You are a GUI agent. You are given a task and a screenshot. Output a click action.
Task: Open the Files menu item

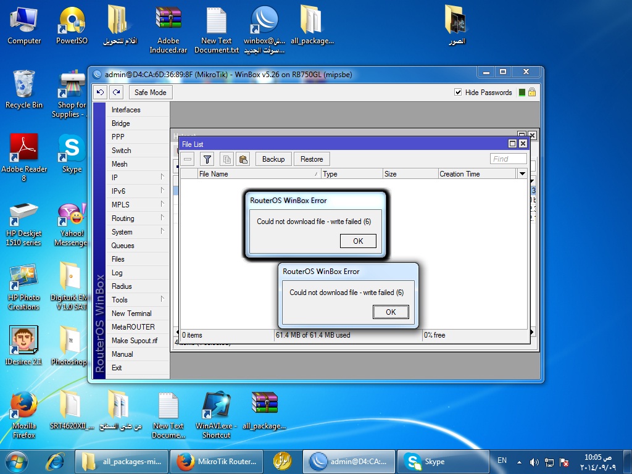click(138, 259)
